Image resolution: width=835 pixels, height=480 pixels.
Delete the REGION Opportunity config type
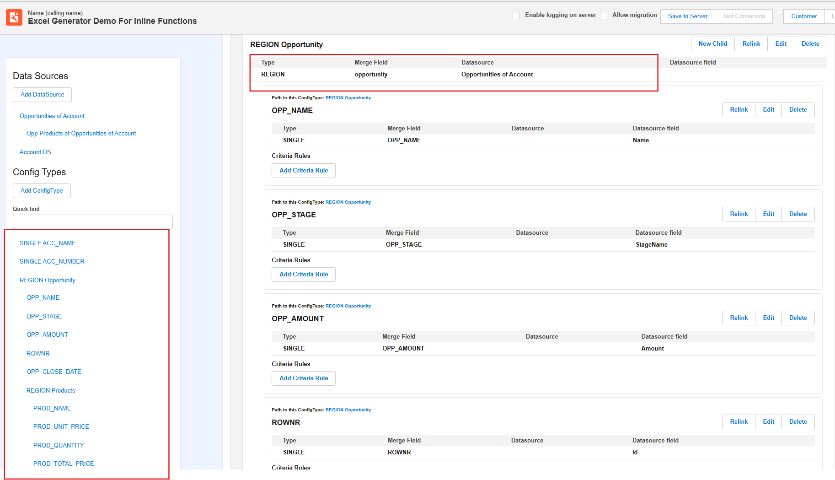tap(810, 44)
